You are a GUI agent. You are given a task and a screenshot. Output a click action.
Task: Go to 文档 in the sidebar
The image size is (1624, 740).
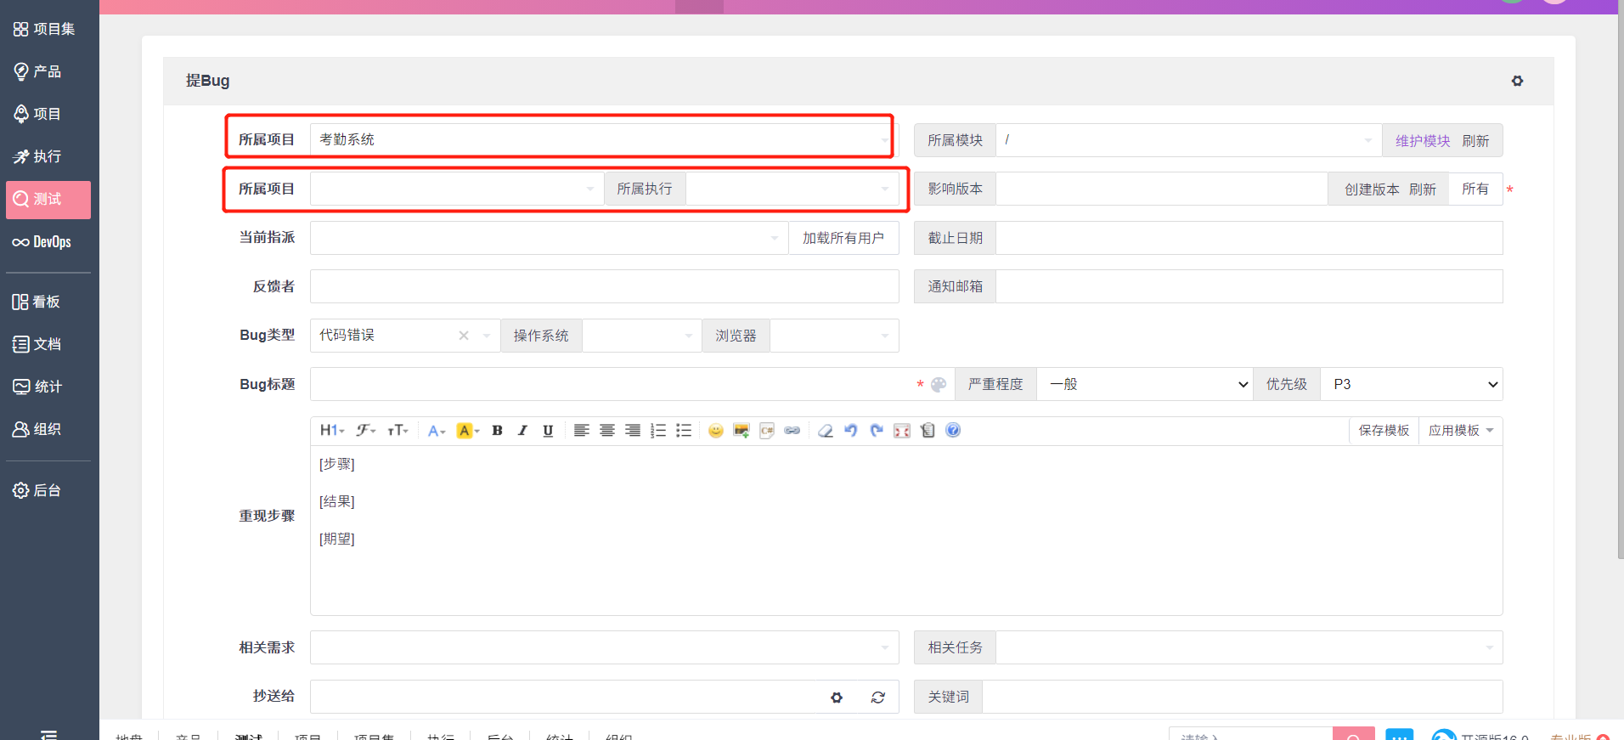37,344
